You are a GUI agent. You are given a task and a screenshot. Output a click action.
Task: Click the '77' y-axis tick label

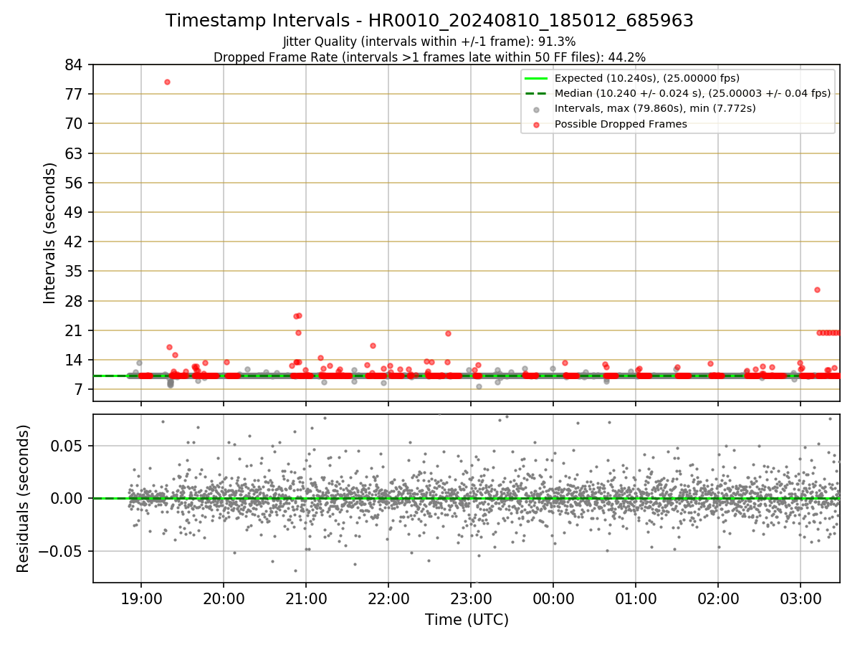(75, 94)
